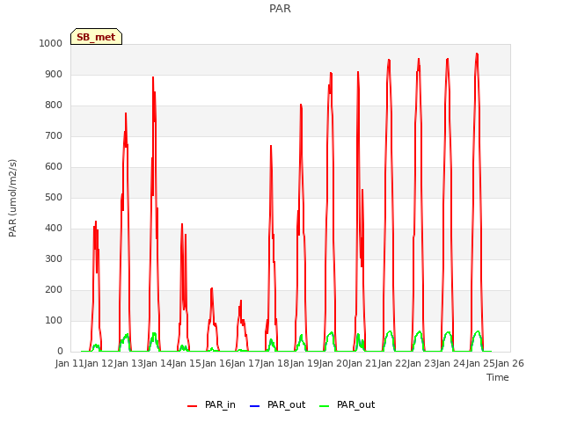
Task: Click x-axis date label Jan 22
Action: pos(392,363)
